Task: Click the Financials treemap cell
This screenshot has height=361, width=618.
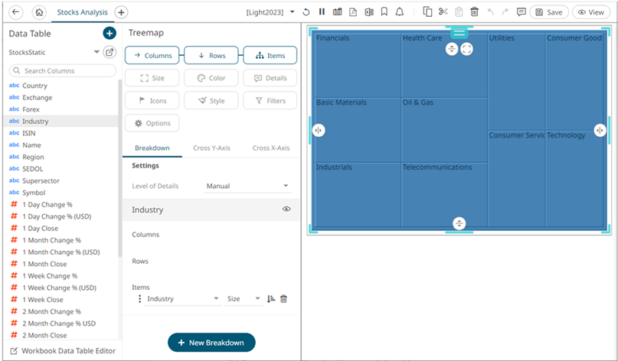Action: [358, 65]
